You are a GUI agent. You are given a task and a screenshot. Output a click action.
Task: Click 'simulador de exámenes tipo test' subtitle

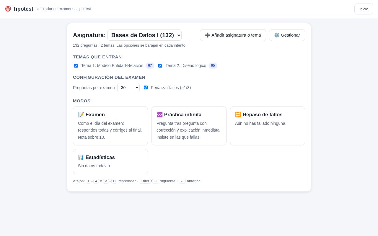pos(63,9)
